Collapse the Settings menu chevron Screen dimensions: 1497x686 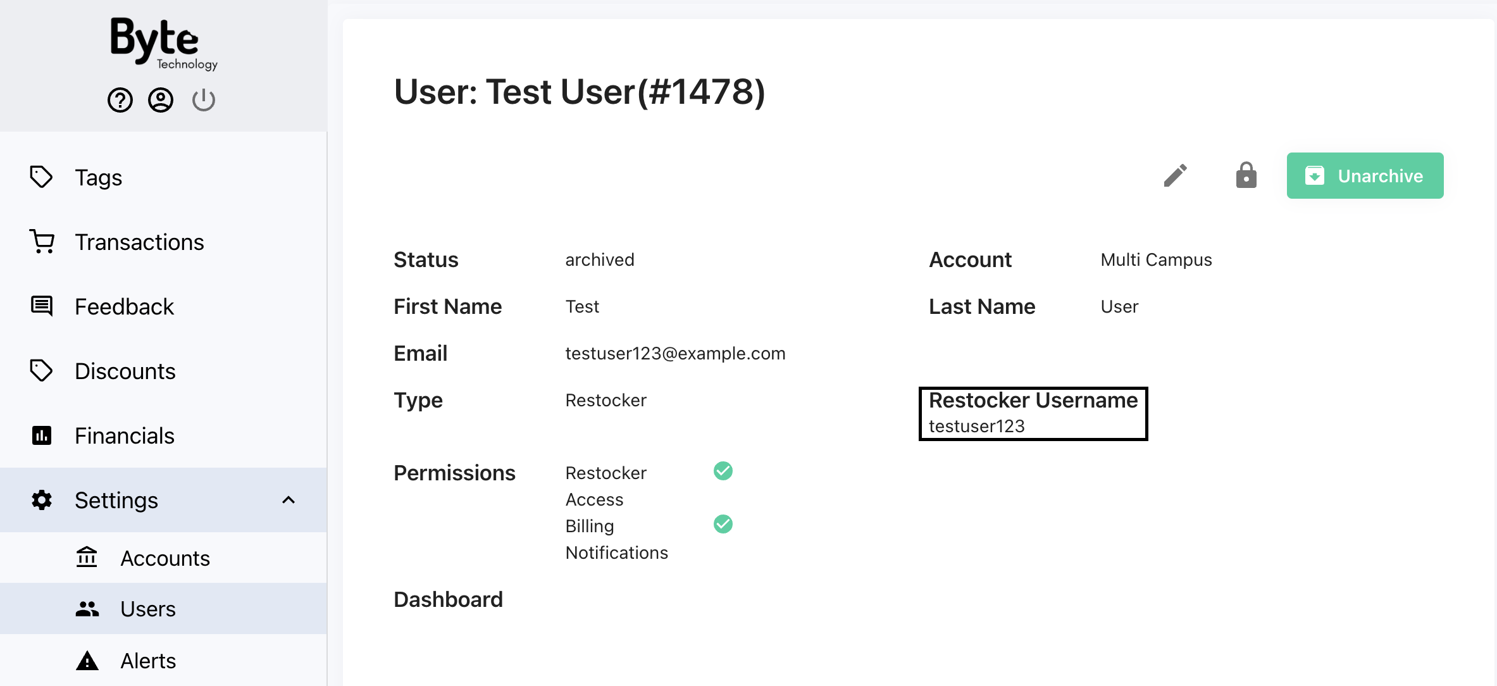coord(289,500)
